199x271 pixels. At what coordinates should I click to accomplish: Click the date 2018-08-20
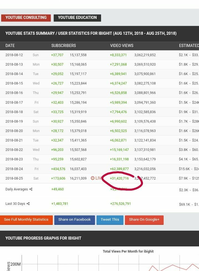pyautogui.click(x=14, y=131)
